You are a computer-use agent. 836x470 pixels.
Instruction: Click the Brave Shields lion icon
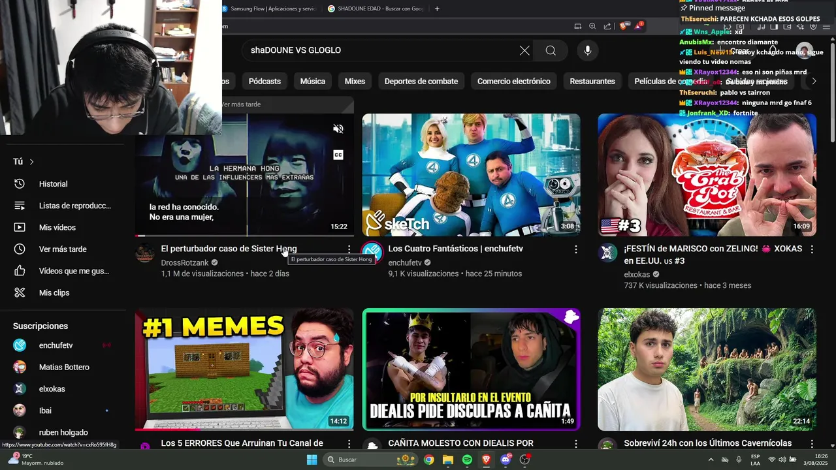622,26
